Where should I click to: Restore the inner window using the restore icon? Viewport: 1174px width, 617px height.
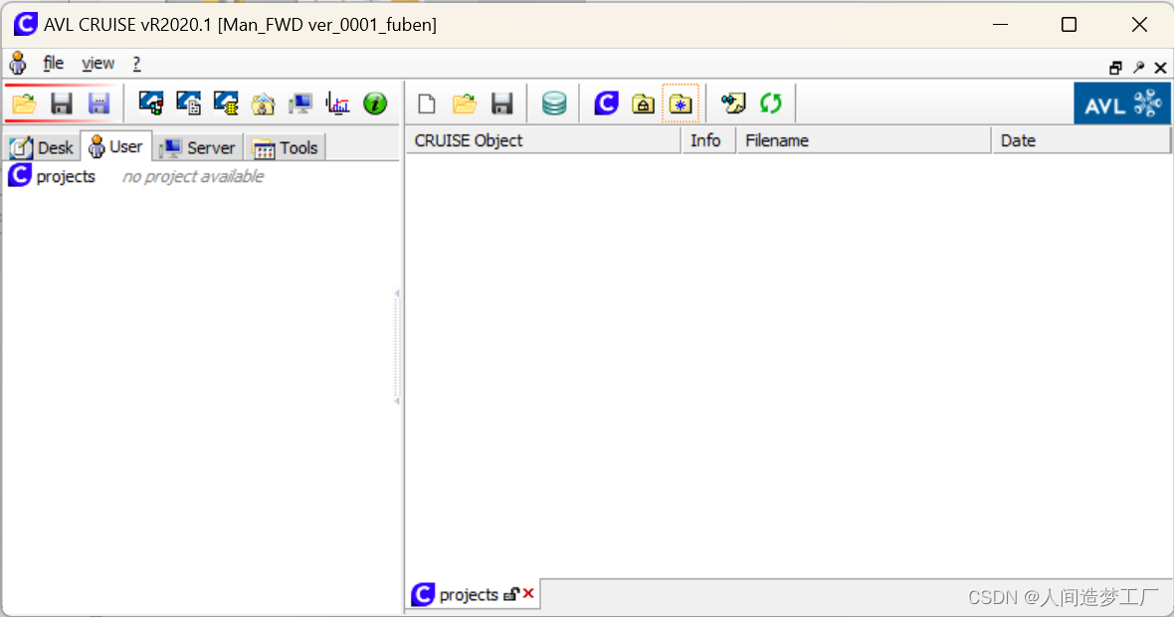click(1115, 68)
